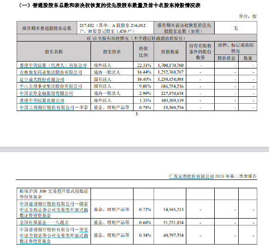This screenshot has height=245, width=269.
Task: Click 2024年第三季度报告 header text
Action: 236,176
